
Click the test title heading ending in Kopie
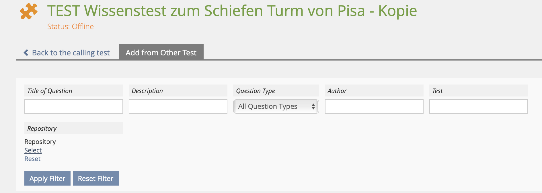232,11
